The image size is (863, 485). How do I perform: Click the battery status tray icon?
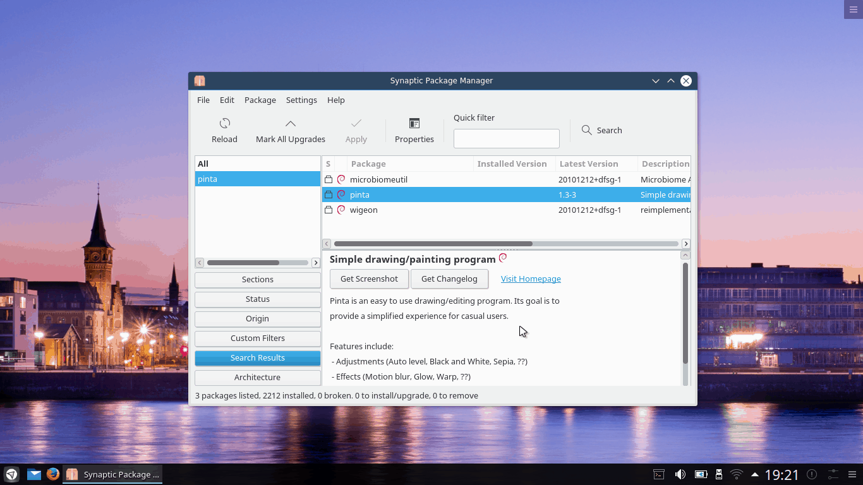(701, 474)
